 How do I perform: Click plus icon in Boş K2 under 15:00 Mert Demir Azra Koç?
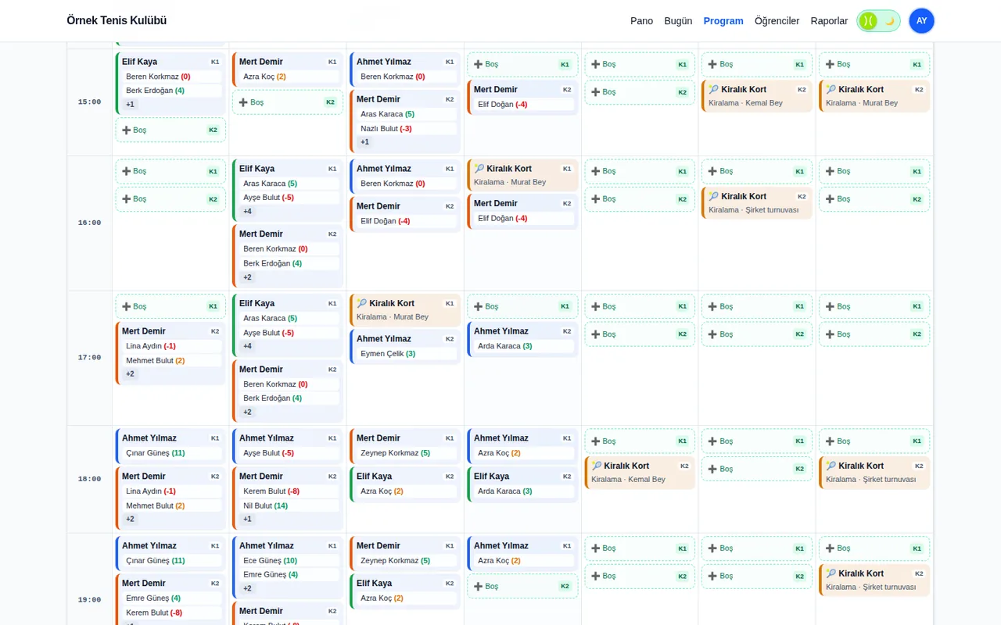243,102
